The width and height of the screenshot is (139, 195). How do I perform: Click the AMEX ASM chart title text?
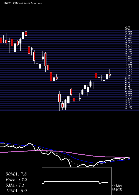[23, 3]
